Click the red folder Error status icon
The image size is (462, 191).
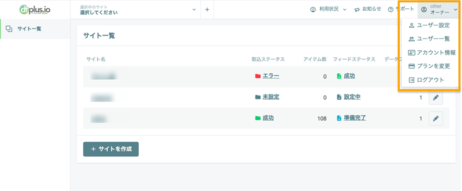[258, 76]
